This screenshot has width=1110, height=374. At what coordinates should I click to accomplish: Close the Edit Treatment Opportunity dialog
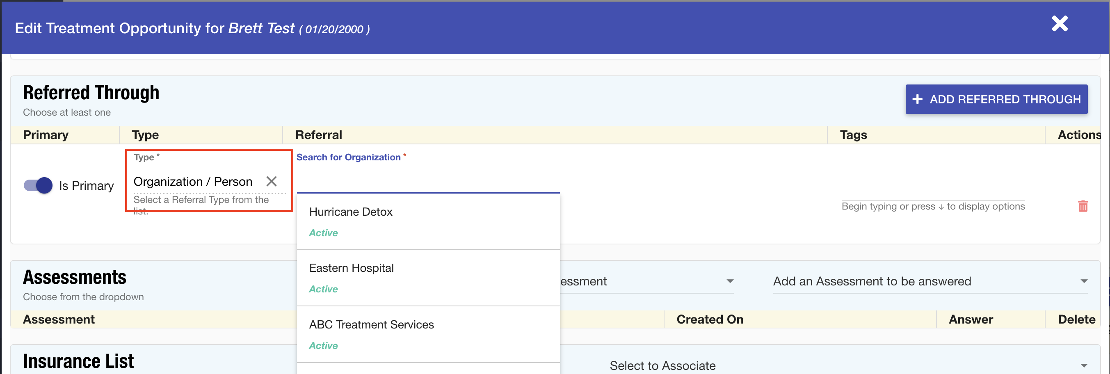[x=1059, y=24]
